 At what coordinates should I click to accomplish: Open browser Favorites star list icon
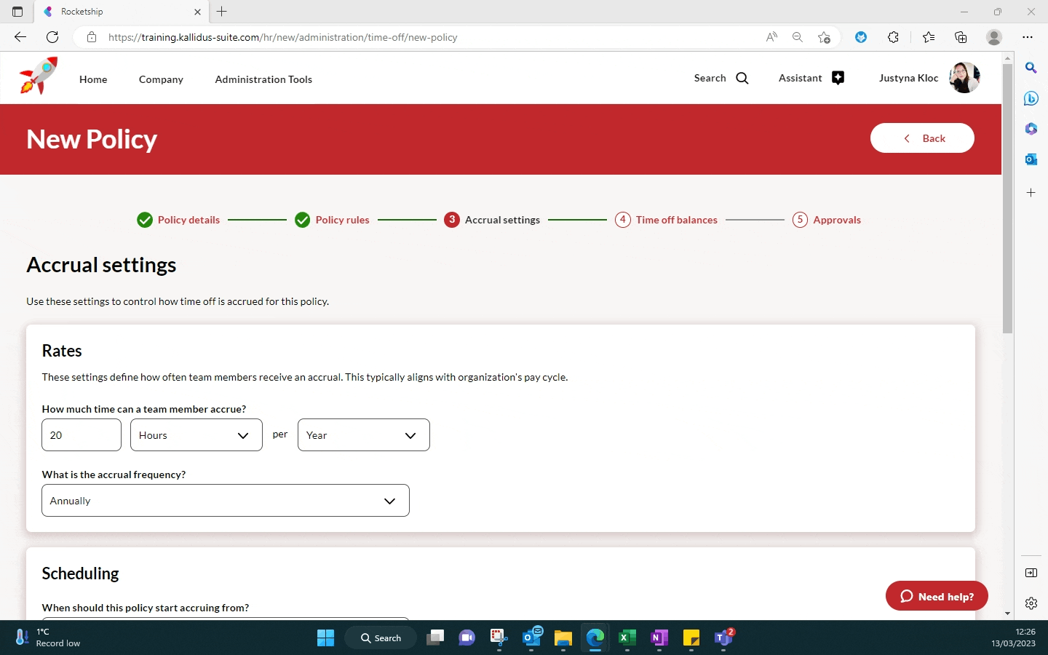click(x=929, y=37)
